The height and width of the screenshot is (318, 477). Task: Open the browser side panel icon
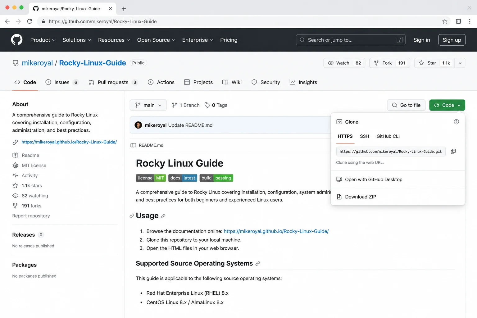point(458,21)
